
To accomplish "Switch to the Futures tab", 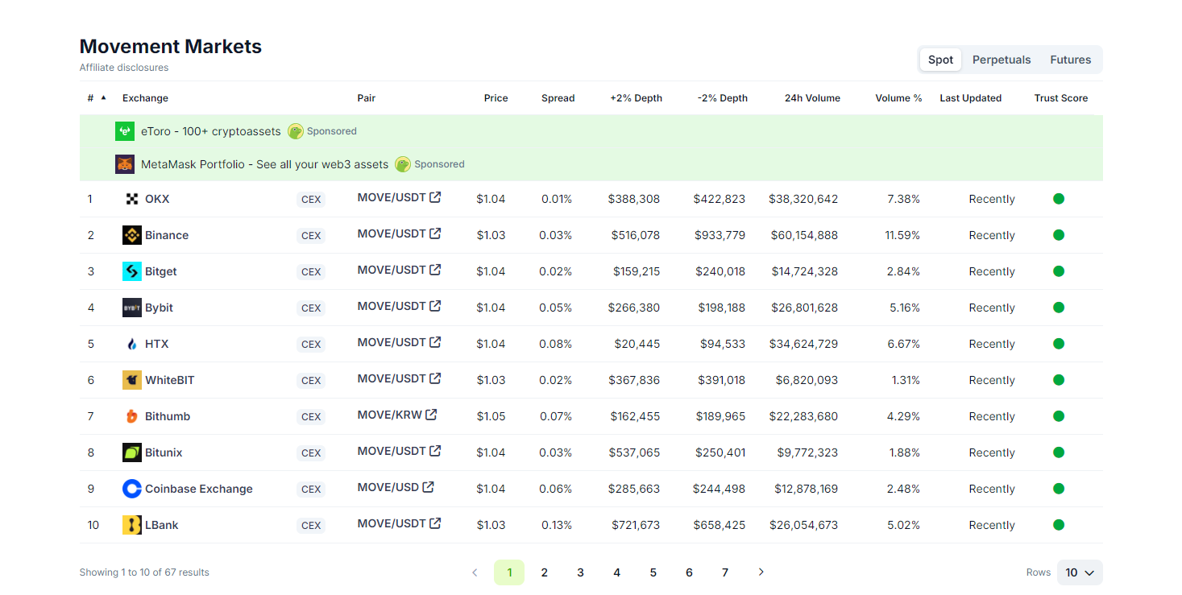I will click(x=1071, y=60).
